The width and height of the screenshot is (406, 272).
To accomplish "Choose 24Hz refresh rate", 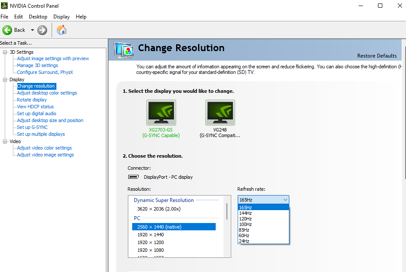I will (x=263, y=241).
